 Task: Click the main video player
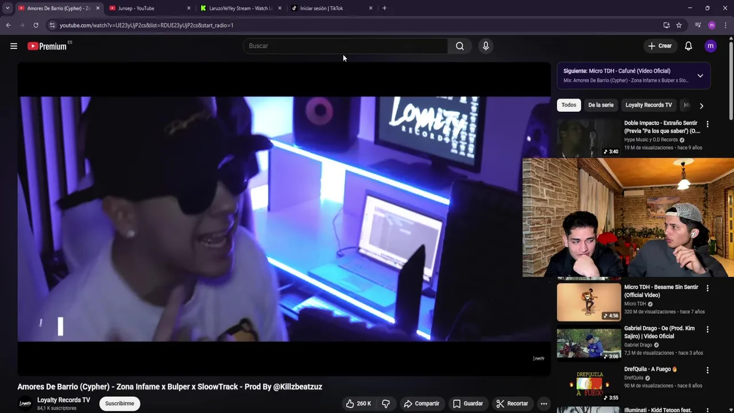point(284,219)
